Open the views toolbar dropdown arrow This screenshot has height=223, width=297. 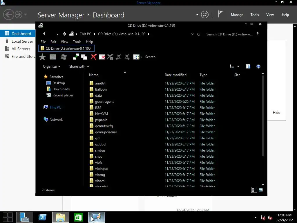coord(141,57)
